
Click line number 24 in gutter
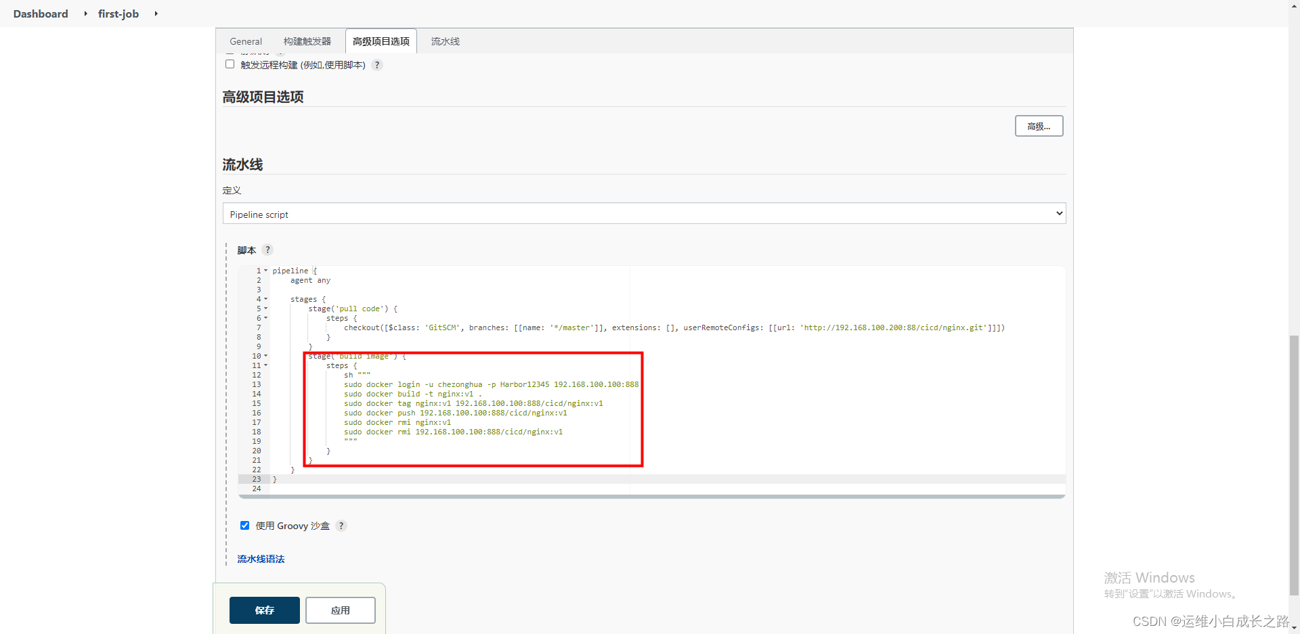[257, 489]
